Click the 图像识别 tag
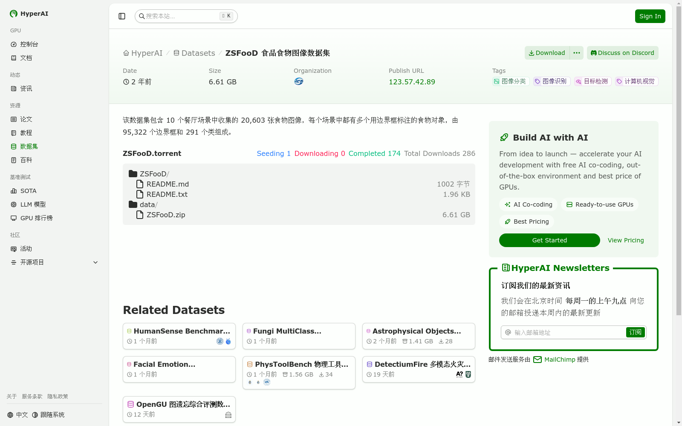This screenshot has width=682, height=426. click(552, 81)
